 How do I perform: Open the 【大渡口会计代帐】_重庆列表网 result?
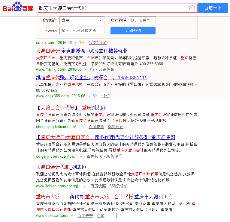pyautogui.click(x=71, y=108)
